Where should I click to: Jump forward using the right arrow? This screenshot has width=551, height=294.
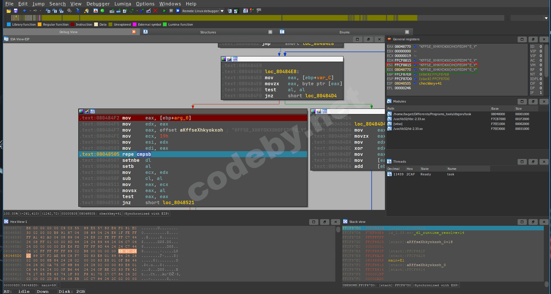tap(35, 11)
